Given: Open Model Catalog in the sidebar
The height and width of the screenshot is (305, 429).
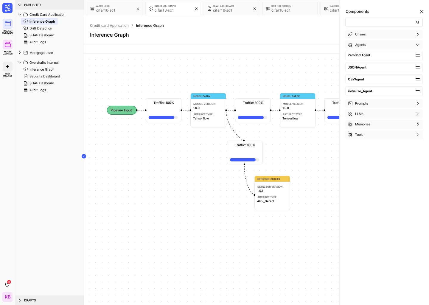Looking at the screenshot, I should tap(7, 47).
